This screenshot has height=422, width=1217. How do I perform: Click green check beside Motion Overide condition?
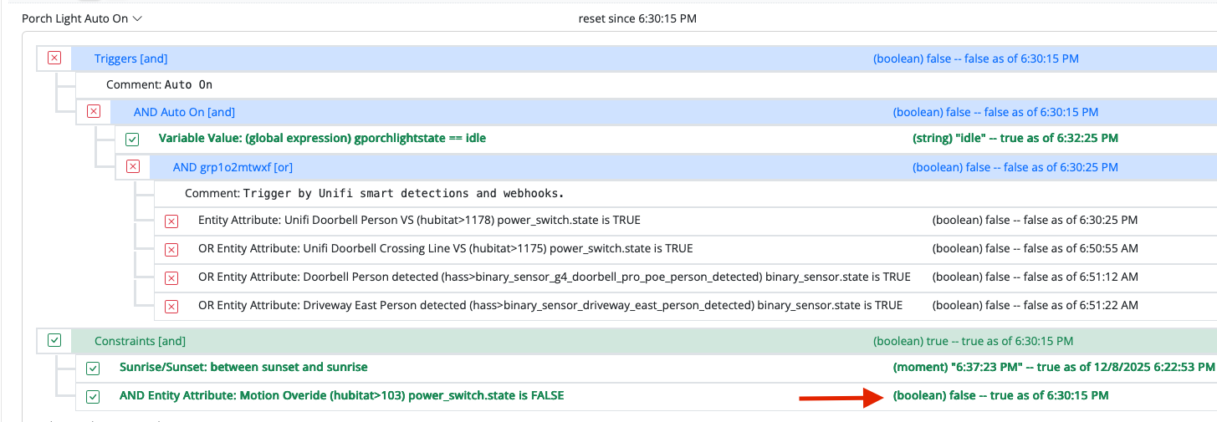point(93,396)
